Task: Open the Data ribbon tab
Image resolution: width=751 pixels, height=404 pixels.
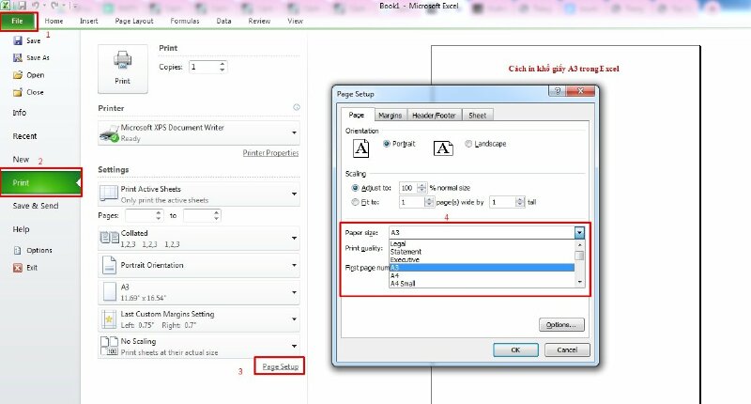Action: (223, 21)
